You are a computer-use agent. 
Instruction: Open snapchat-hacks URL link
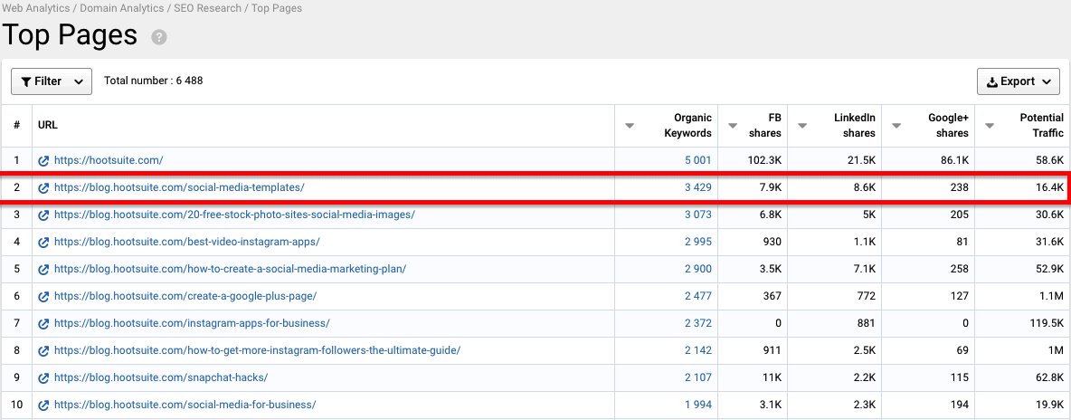pyautogui.click(x=160, y=377)
